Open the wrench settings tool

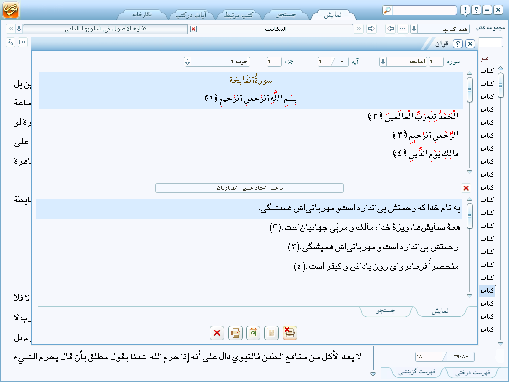tap(11, 42)
